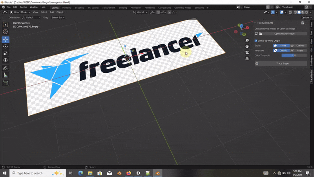This screenshot has width=314, height=177.
Task: Select the Cursor tool
Action: click(5, 32)
